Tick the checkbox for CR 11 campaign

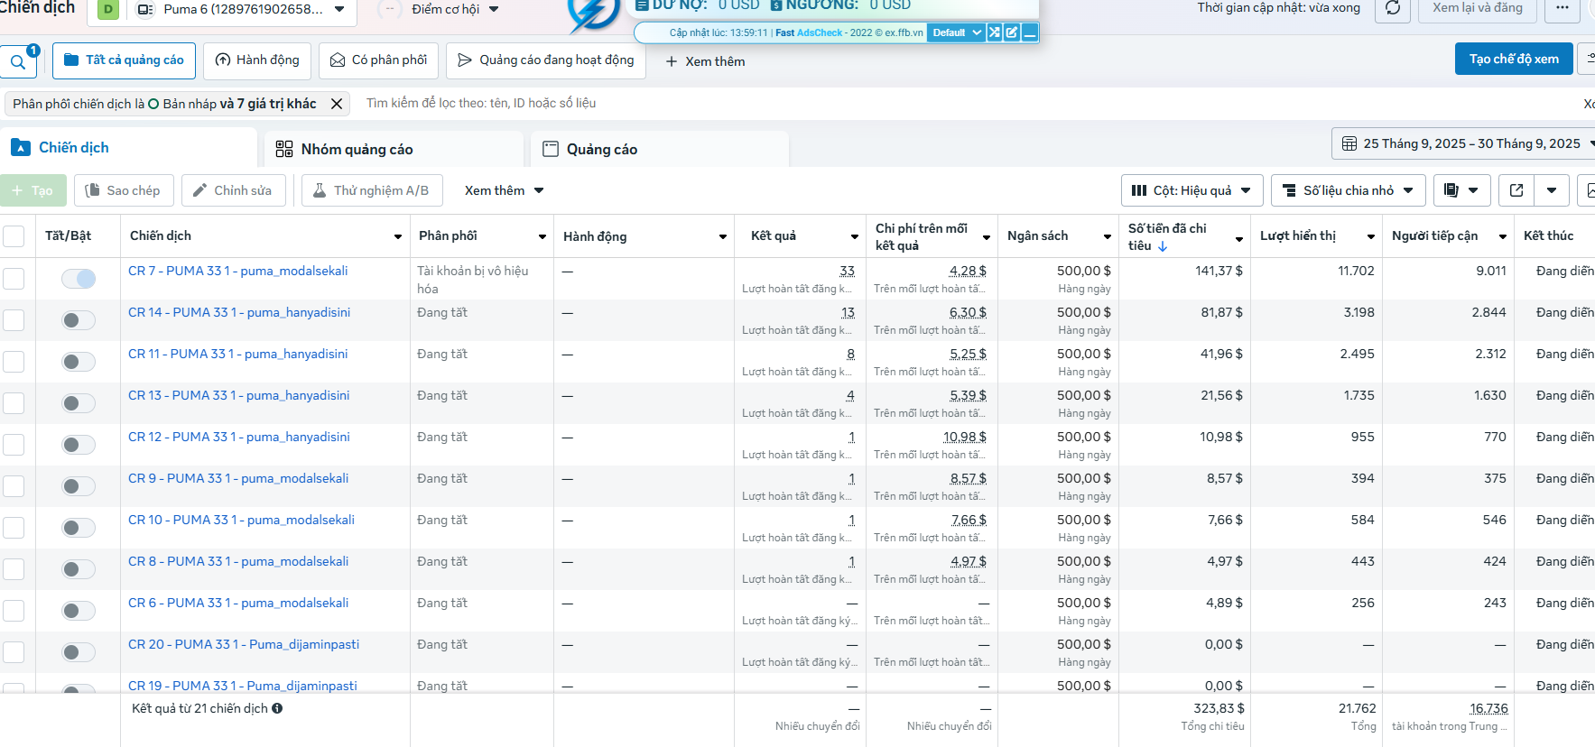tap(14, 362)
